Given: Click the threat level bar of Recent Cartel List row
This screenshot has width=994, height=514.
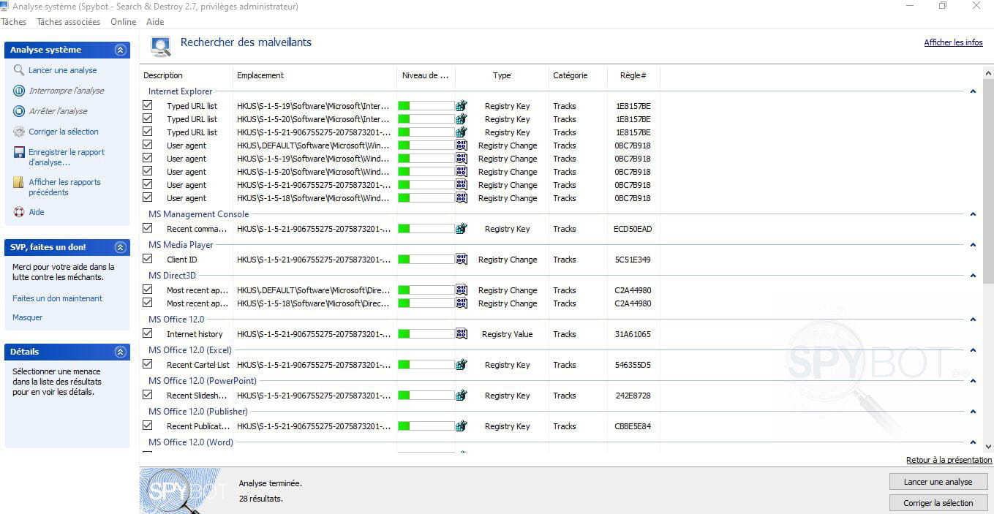Looking at the screenshot, I should click(x=426, y=365).
